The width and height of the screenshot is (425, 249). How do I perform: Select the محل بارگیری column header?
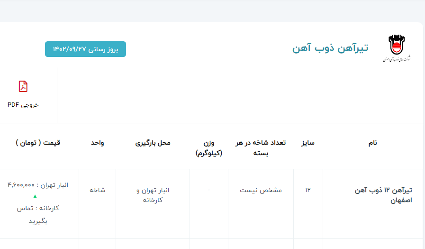tap(153, 143)
